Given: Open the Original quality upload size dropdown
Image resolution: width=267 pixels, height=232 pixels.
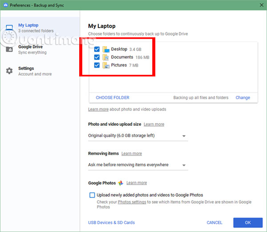Looking at the screenshot, I should tap(138, 136).
